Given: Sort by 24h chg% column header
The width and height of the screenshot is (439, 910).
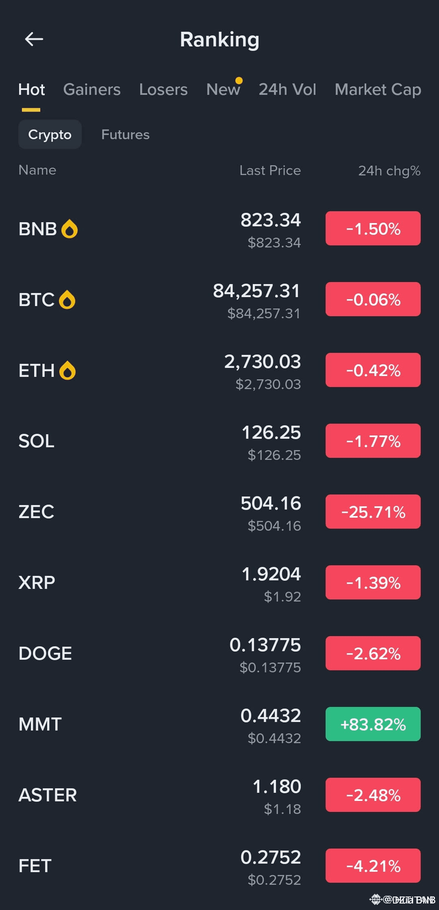Looking at the screenshot, I should coord(389,171).
